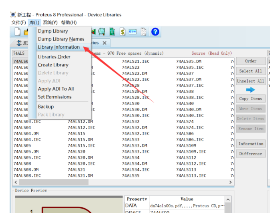Open the Project Notes document icon
The image size is (270, 213).
click(x=143, y=32)
